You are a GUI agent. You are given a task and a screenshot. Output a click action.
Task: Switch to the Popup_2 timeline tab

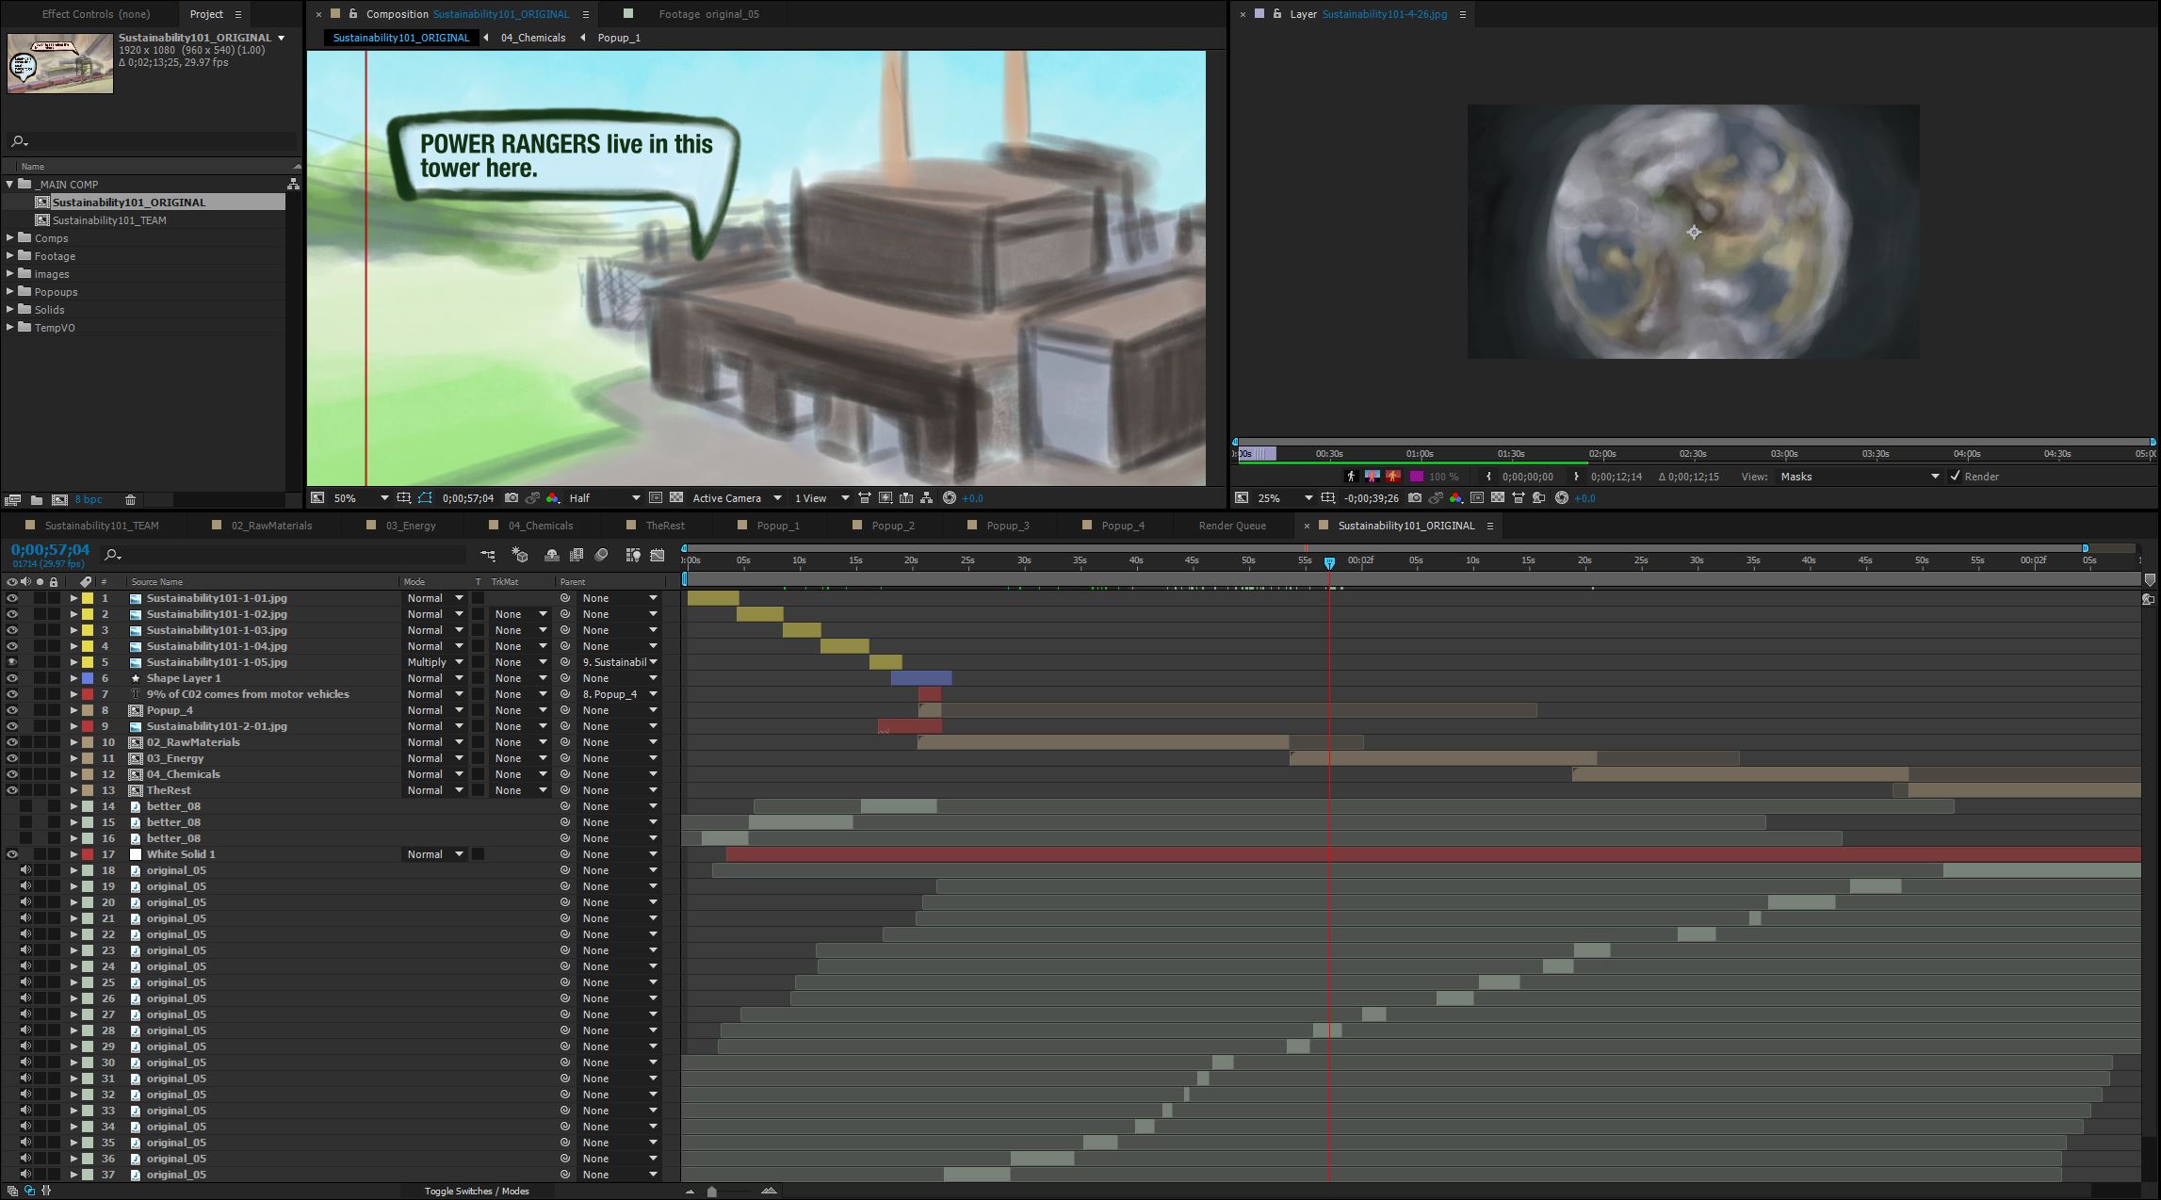pos(892,526)
